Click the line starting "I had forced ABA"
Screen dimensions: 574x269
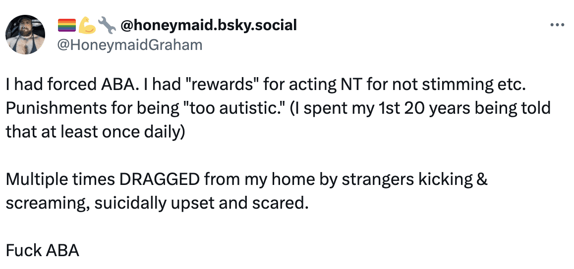[266, 85]
